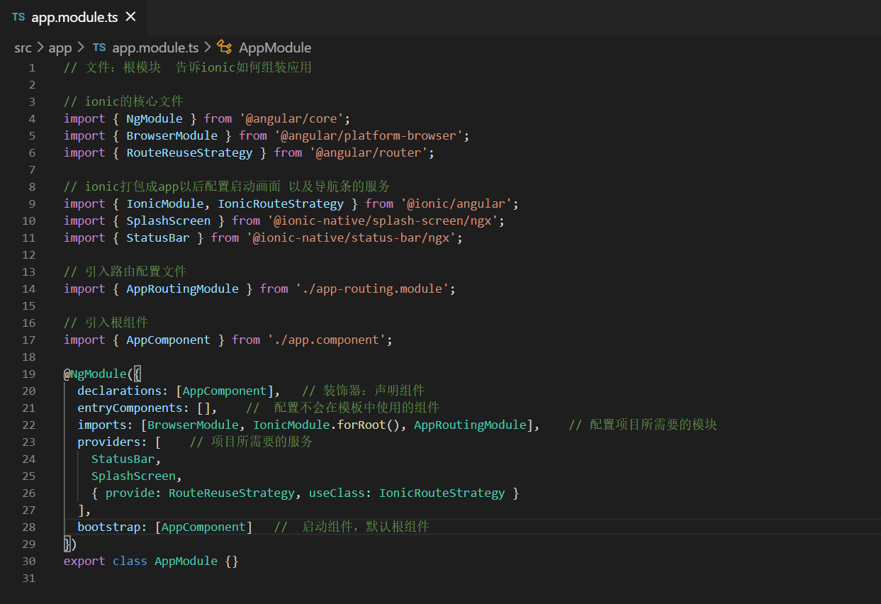Viewport: 881px width, 604px height.
Task: Click the providers property key
Action: click(x=109, y=442)
